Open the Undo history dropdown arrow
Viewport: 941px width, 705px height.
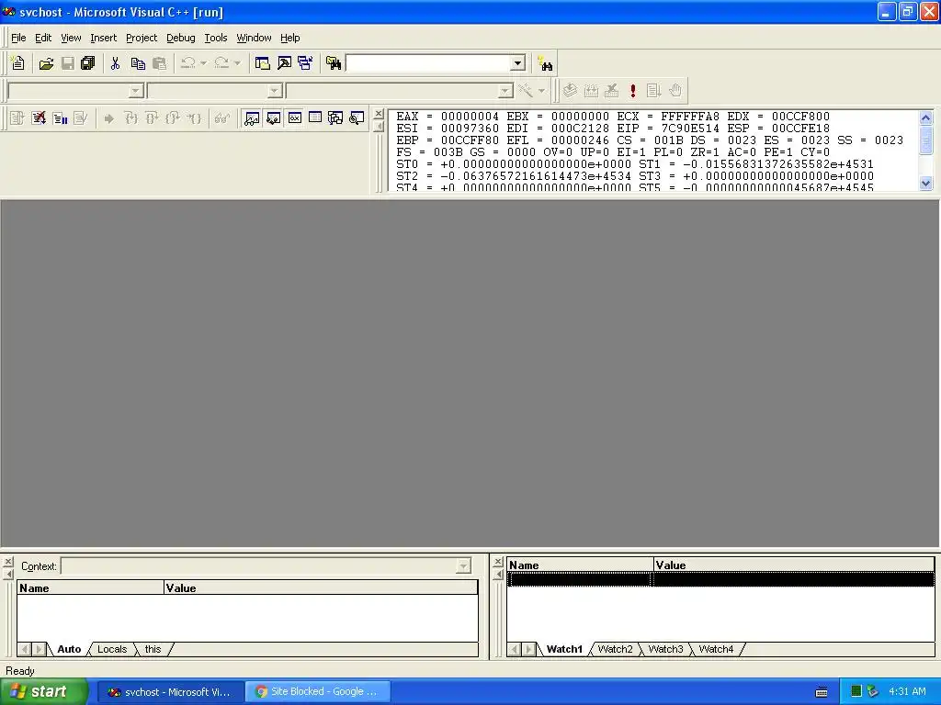[203, 63]
